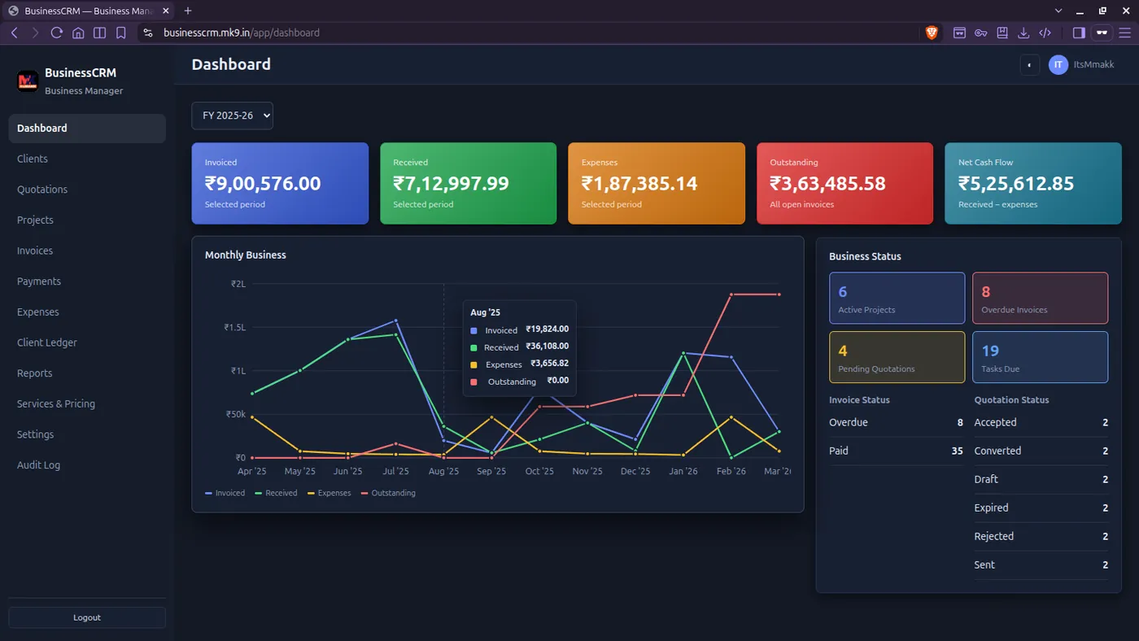Open a new browser tab
Viewport: 1139px width, 641px height.
188,11
